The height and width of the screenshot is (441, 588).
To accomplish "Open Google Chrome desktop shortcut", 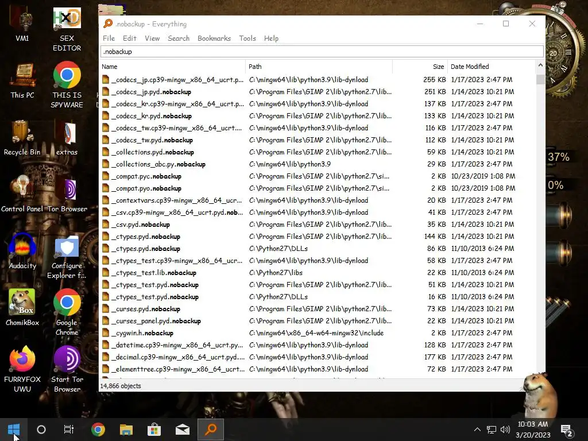I will coord(67,313).
